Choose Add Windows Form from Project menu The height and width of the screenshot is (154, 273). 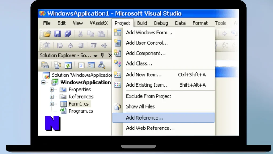pyautogui.click(x=163, y=33)
